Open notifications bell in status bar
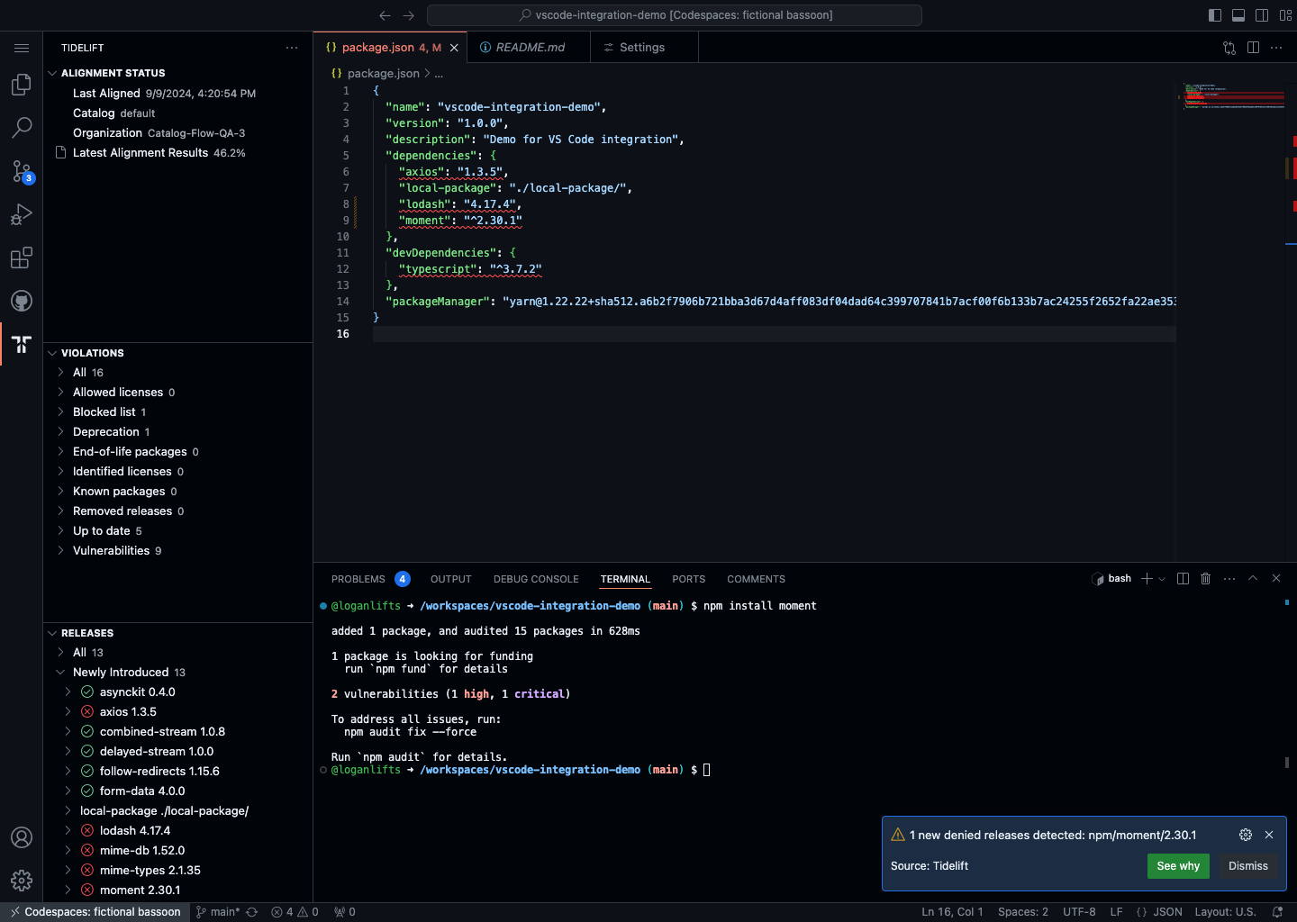 (1277, 912)
